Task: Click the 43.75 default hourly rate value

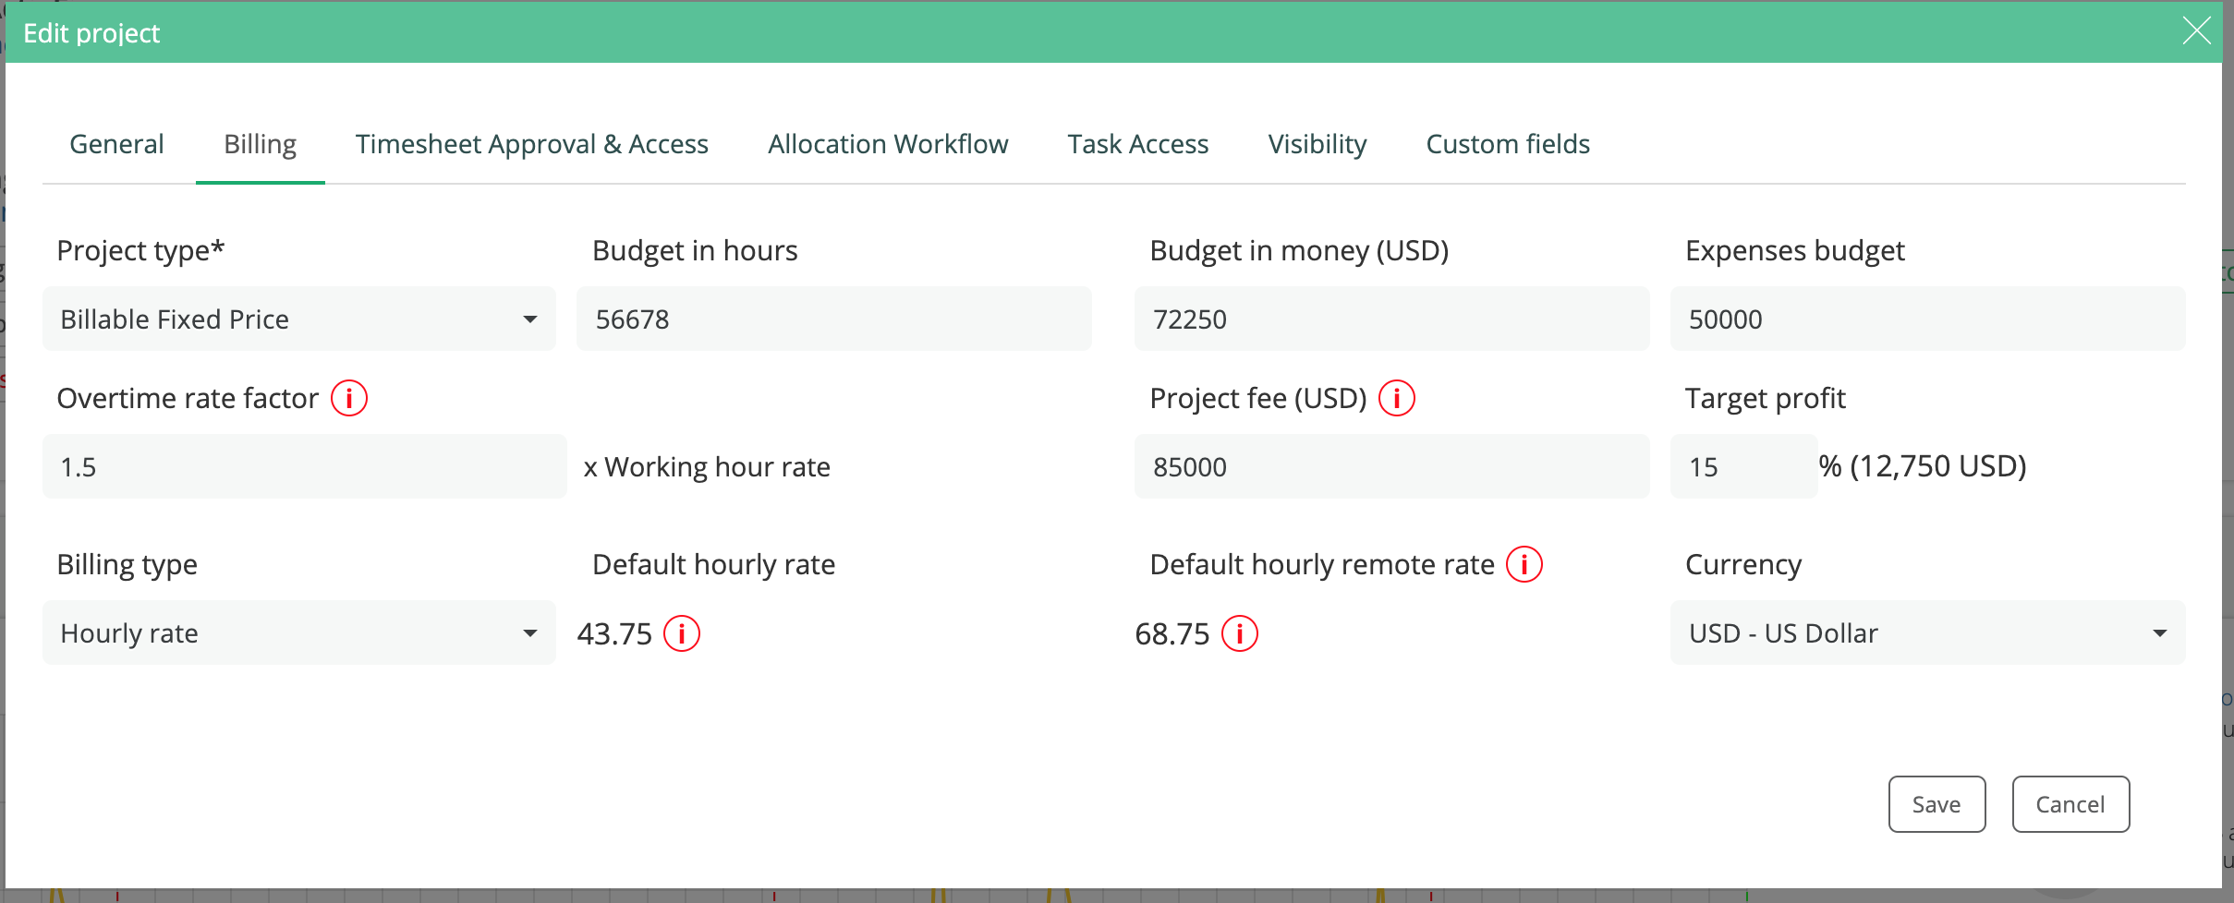Action: 614,634
